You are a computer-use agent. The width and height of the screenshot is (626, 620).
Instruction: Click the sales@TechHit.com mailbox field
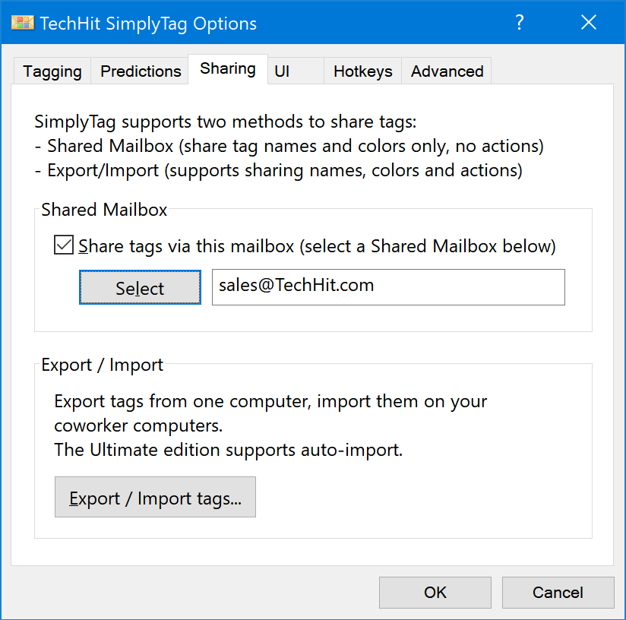click(x=388, y=287)
